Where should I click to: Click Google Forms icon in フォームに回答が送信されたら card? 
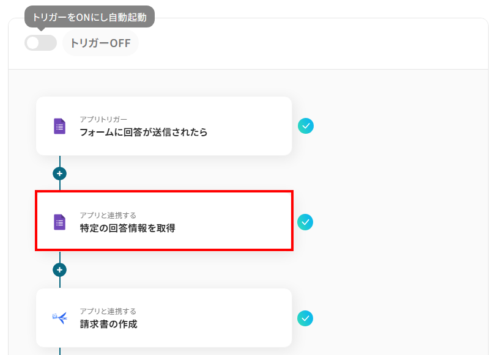pyautogui.click(x=59, y=126)
